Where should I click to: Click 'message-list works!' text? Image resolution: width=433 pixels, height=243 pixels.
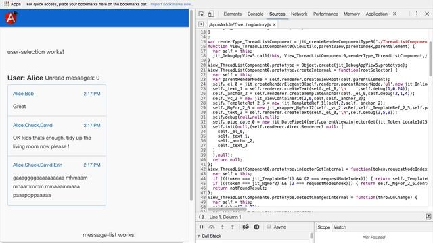click(109, 235)
